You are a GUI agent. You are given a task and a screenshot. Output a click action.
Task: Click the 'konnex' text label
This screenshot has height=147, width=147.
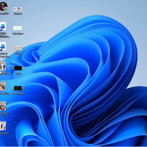(18, 14)
